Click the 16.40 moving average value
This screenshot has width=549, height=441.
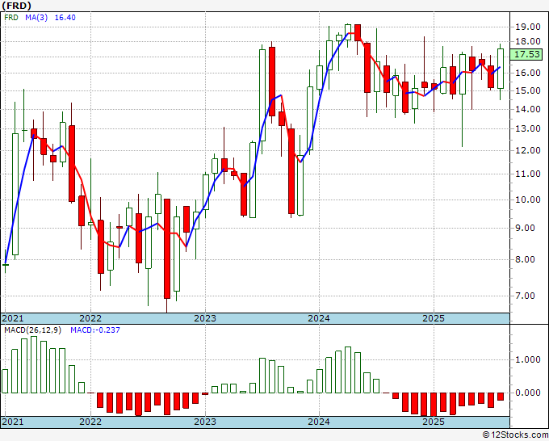65,18
